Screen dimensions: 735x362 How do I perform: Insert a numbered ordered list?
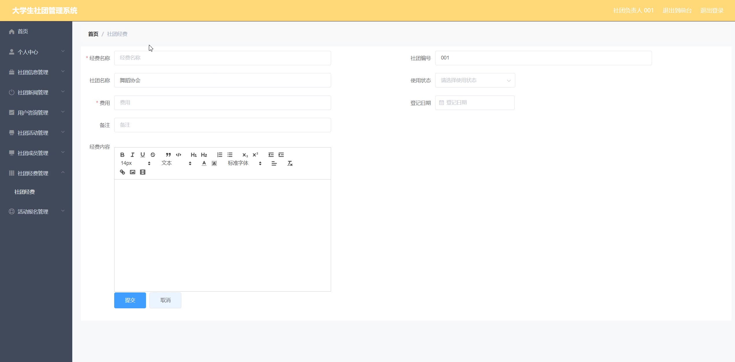(x=220, y=155)
